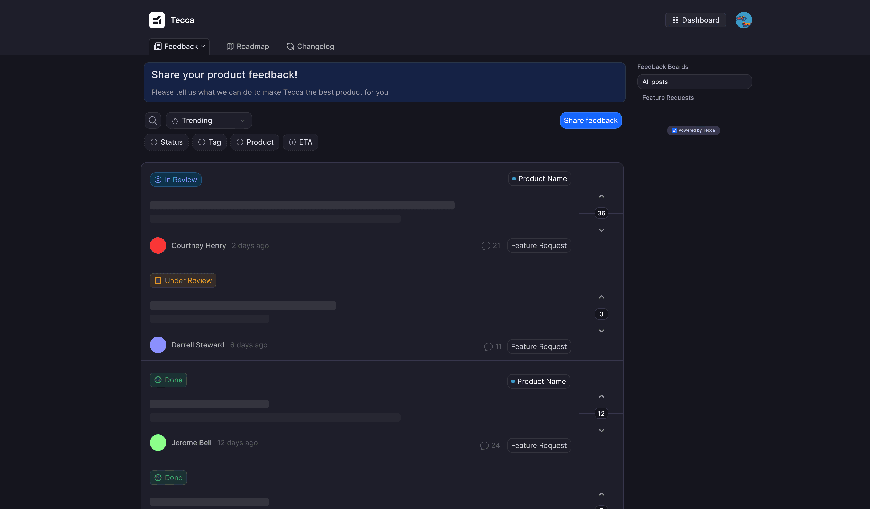Open the Product filter dropdown
The height and width of the screenshot is (509, 870).
tap(255, 142)
